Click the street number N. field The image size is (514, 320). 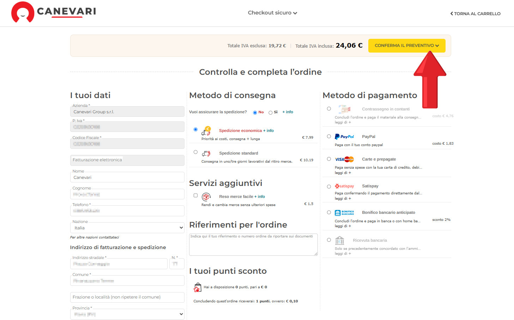pos(177,264)
